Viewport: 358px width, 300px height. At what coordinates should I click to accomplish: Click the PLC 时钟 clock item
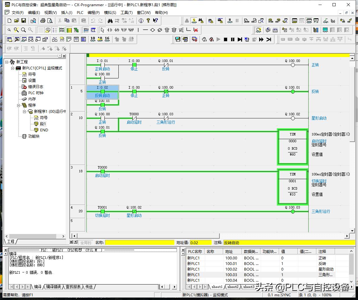36,93
